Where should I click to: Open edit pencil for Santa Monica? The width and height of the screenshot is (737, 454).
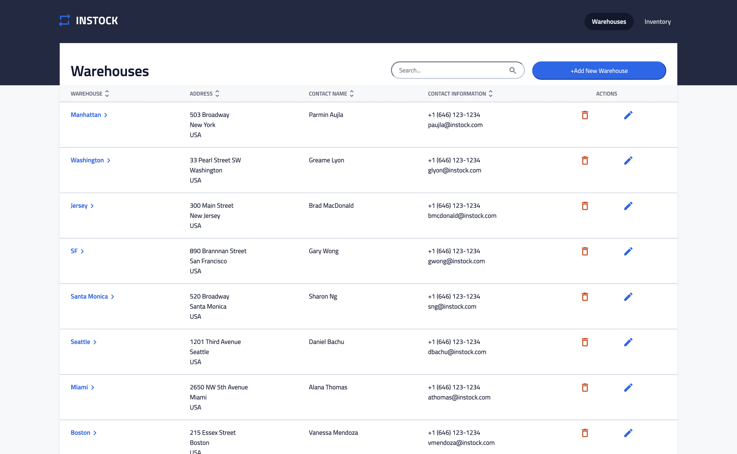click(x=628, y=297)
